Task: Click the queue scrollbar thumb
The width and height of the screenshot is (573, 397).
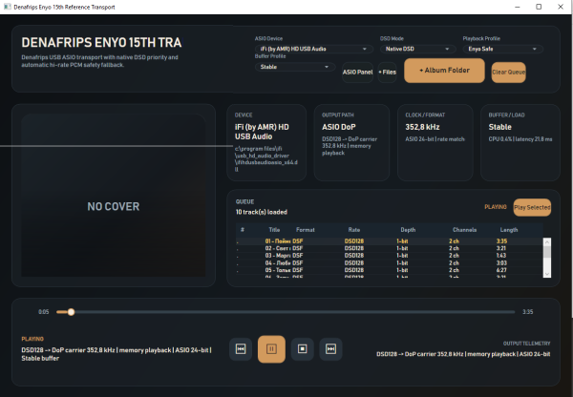Action: pos(547,252)
